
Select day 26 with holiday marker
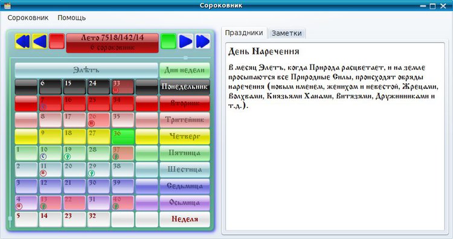point(98,120)
